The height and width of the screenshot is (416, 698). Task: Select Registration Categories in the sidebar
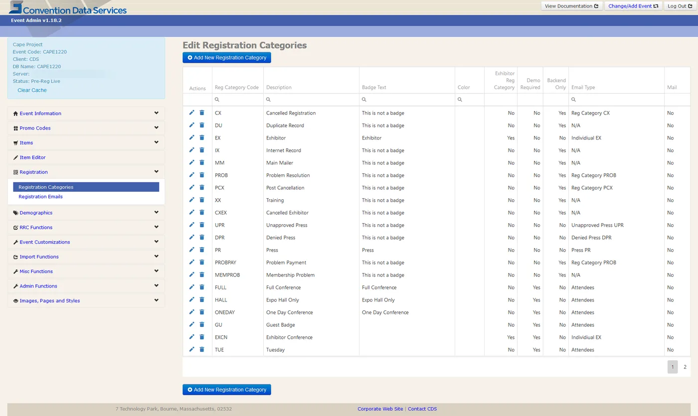86,187
